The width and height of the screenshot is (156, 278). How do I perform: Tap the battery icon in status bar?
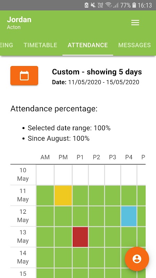[x=134, y=5]
